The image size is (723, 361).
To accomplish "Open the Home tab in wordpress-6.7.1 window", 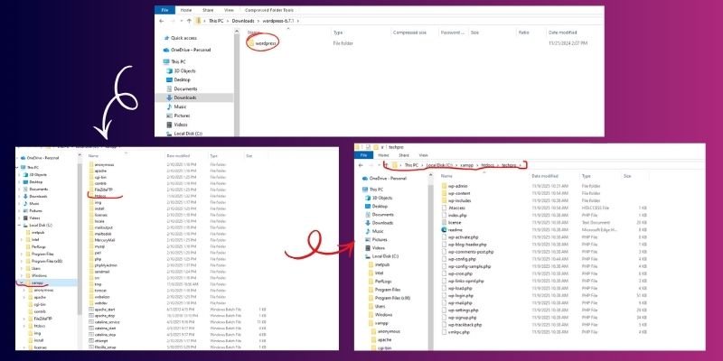I will (x=186, y=10).
